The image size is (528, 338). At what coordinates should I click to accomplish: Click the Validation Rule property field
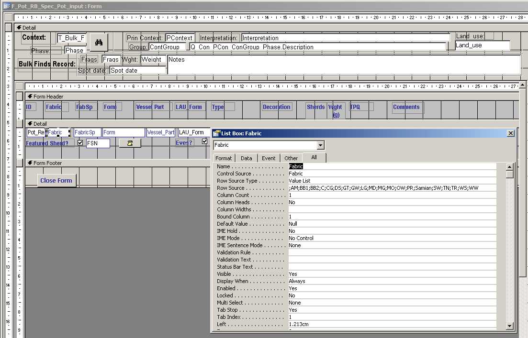click(x=393, y=252)
